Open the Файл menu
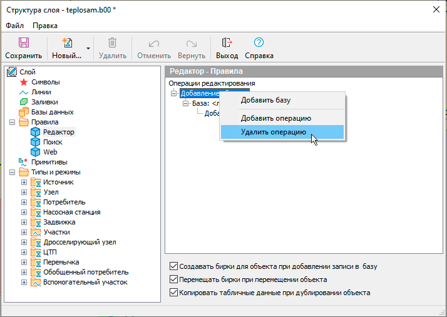This screenshot has width=447, height=317. tap(14, 26)
